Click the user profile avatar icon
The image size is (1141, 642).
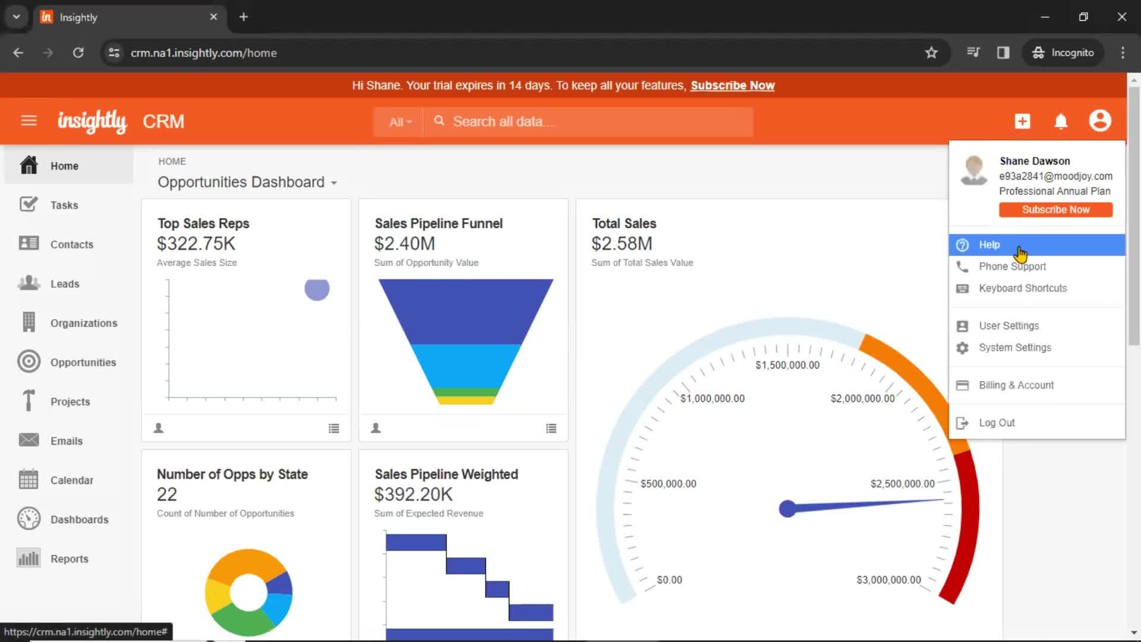coord(1100,121)
